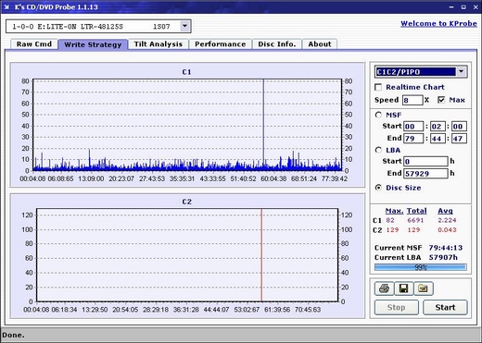Open the C1C2/PIPO test type dropdown arrow

click(461, 72)
